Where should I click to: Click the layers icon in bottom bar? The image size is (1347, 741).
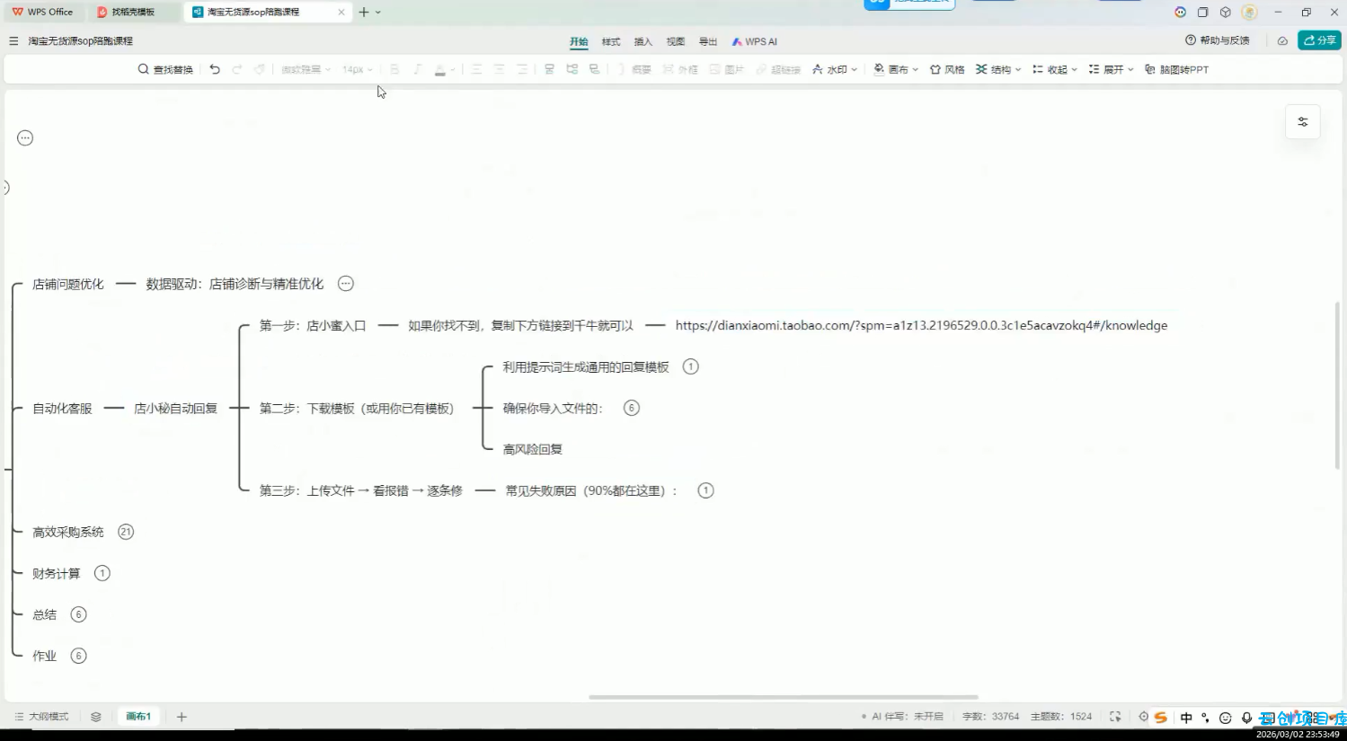click(x=96, y=717)
